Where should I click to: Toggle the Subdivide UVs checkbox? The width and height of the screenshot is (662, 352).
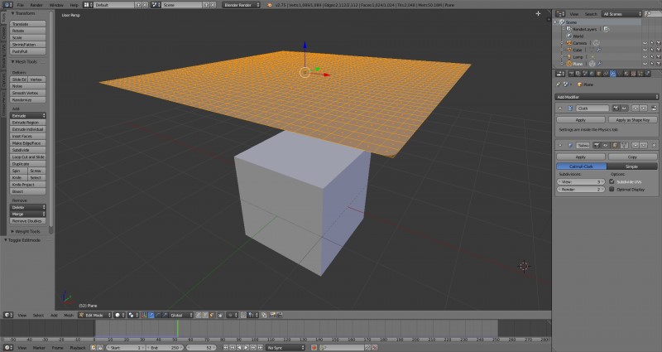point(612,181)
